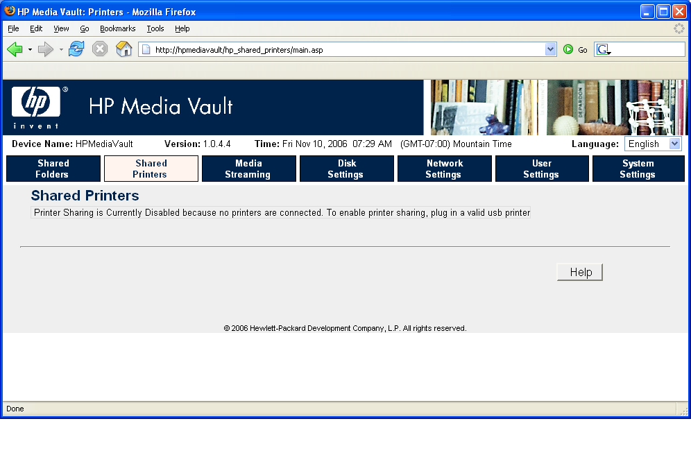Click the Help button
Image resolution: width=691 pixels, height=462 pixels.
pyautogui.click(x=580, y=272)
